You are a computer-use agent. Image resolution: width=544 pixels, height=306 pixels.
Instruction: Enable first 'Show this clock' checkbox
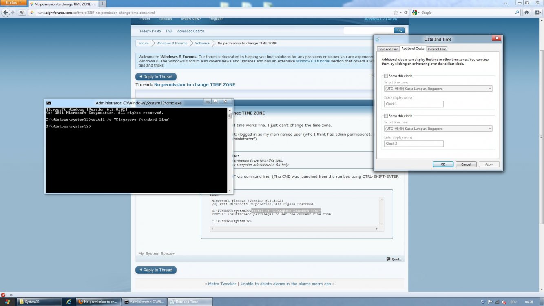386,76
